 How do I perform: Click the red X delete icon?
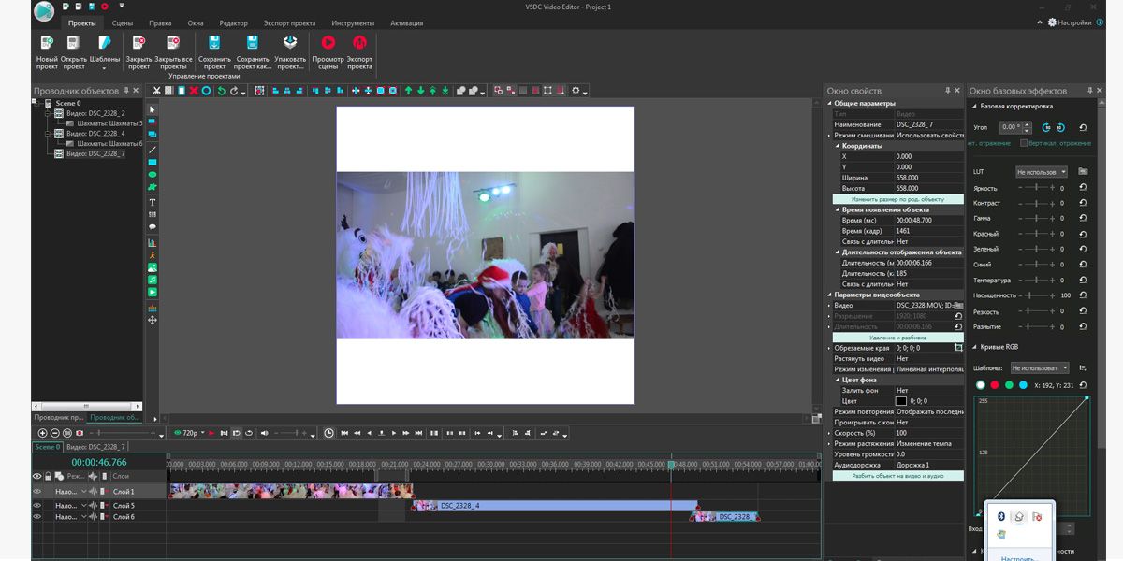click(194, 91)
